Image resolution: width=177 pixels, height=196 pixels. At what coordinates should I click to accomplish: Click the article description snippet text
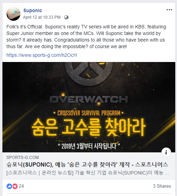pyautogui.click(x=88, y=173)
